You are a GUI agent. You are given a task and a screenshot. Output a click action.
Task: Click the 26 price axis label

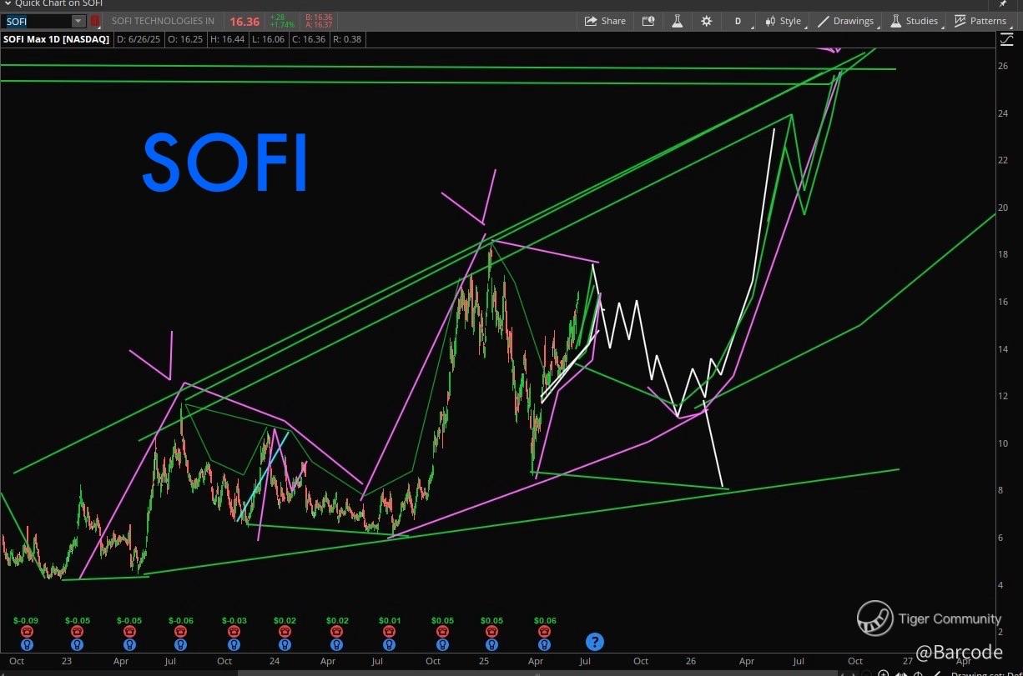click(x=1005, y=67)
